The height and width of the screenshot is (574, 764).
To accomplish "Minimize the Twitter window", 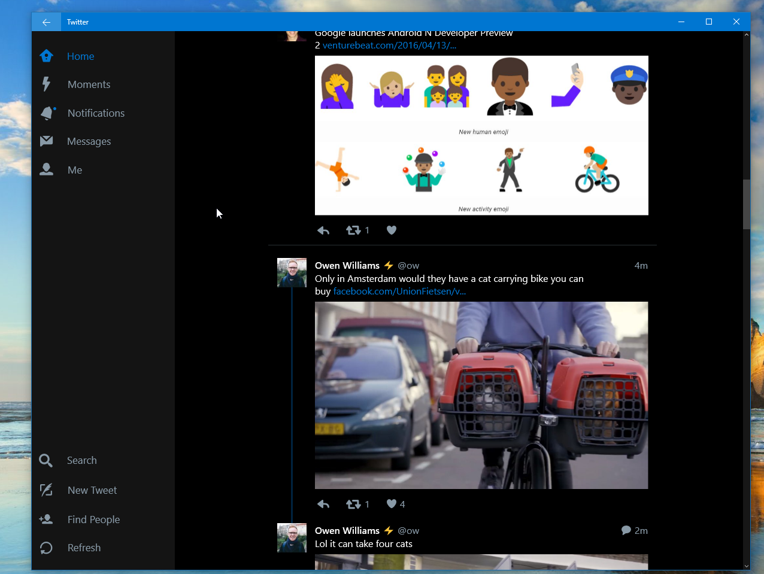I will click(681, 22).
